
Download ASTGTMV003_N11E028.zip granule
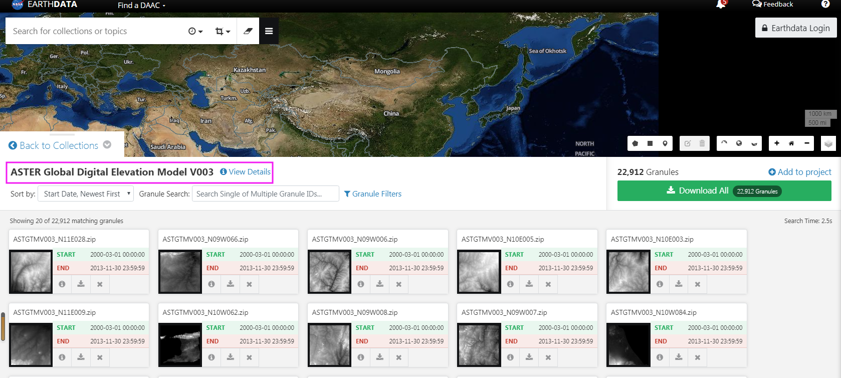pyautogui.click(x=81, y=284)
